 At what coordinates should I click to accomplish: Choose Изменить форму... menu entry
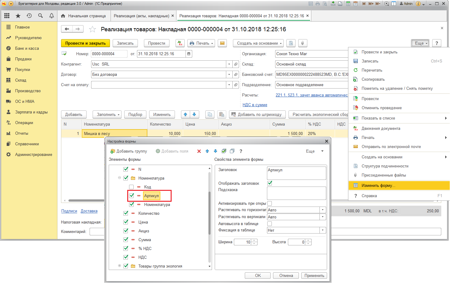(x=399, y=185)
